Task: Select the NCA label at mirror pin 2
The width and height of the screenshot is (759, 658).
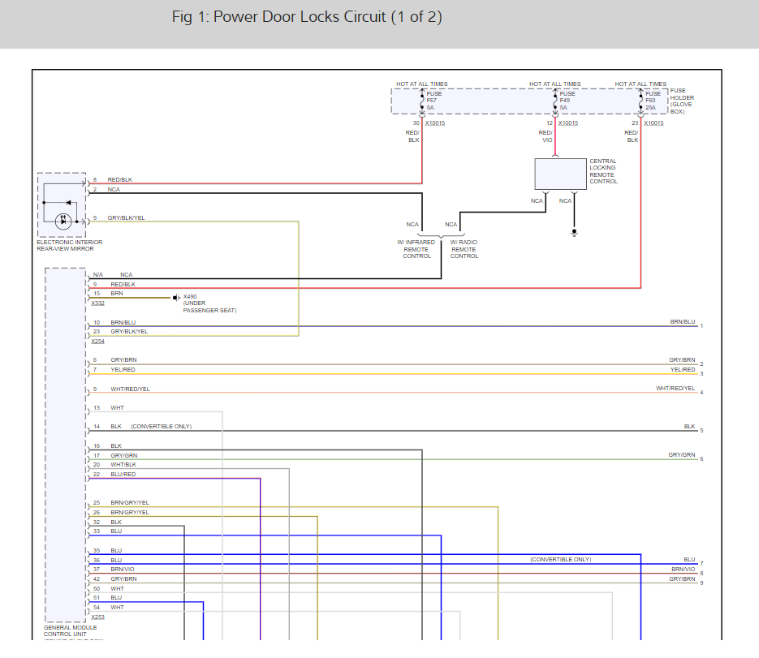Action: click(x=114, y=189)
